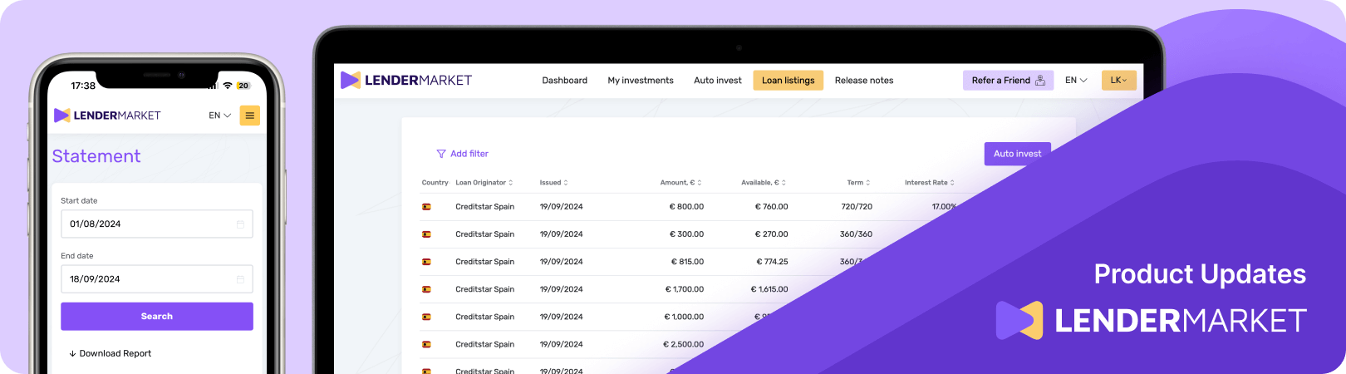The height and width of the screenshot is (374, 1346).
Task: Sort loans by Amount column header
Action: click(680, 183)
